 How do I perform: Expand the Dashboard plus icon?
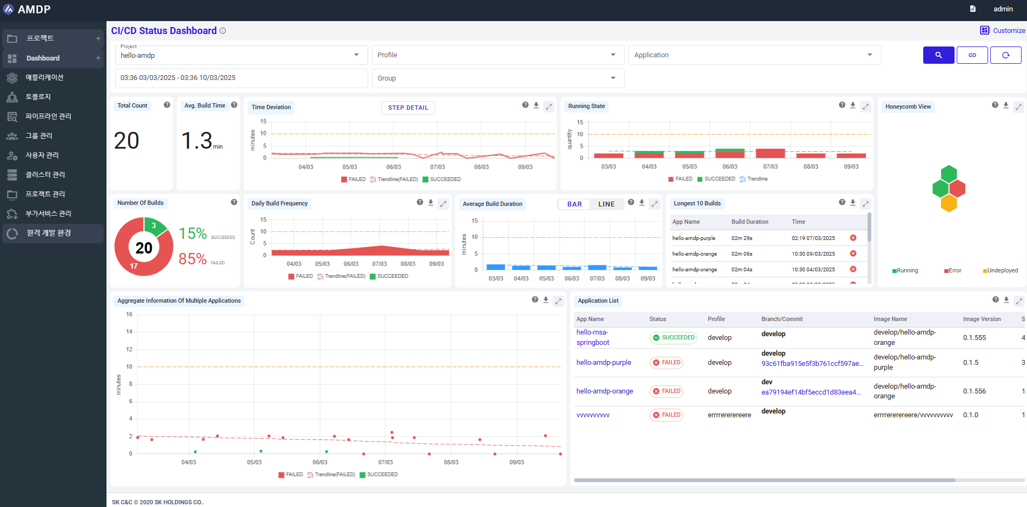(98, 58)
